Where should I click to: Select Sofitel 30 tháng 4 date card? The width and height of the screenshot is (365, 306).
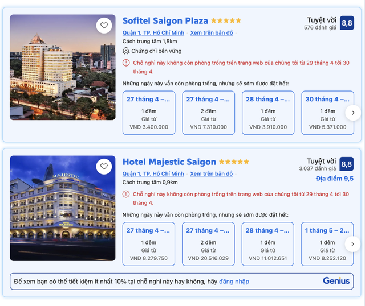tap(327, 113)
